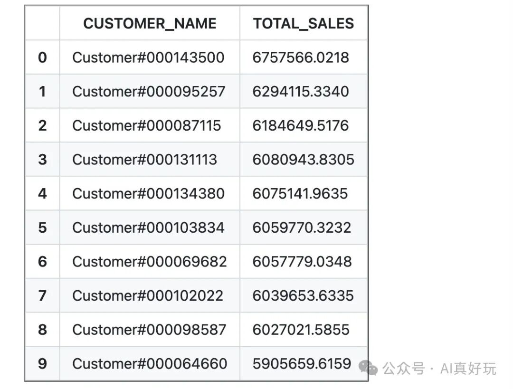Select the Customer#000102022 cell
Viewport: 513px width, 389px height.
click(148, 295)
